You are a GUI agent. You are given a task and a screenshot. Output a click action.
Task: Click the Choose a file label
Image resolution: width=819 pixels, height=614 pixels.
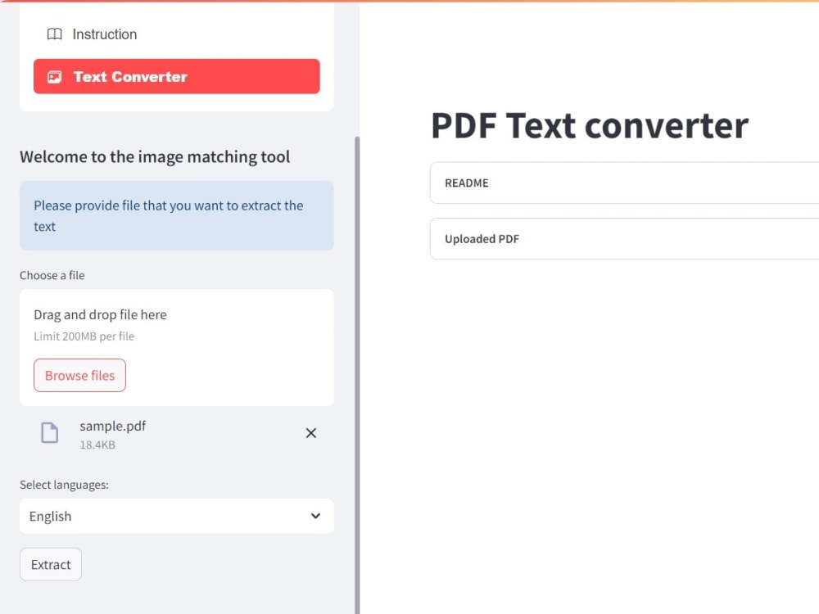pyautogui.click(x=52, y=275)
